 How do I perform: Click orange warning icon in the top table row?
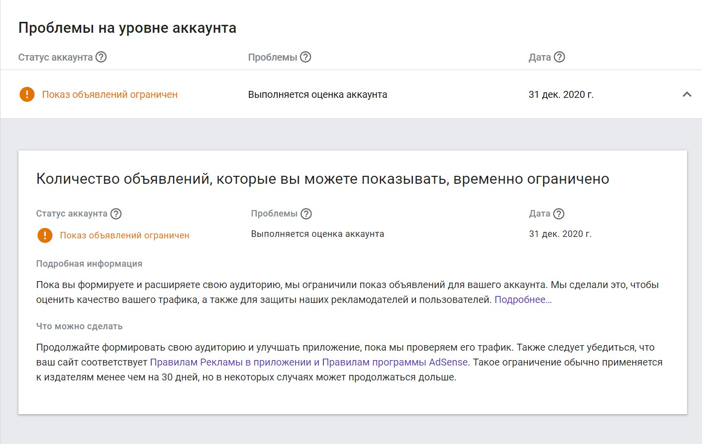point(27,94)
